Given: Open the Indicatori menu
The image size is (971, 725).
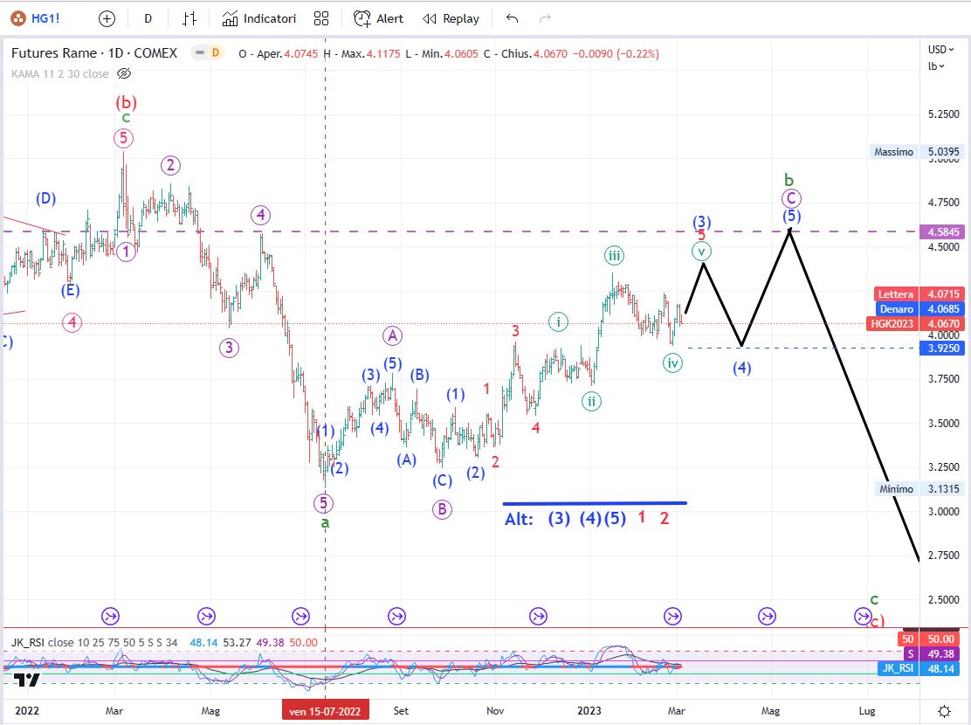Looking at the screenshot, I should coord(259,18).
